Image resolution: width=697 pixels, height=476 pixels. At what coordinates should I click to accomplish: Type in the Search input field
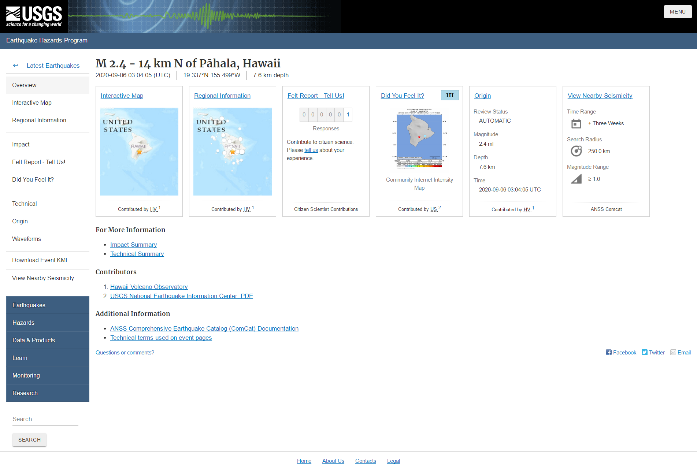click(45, 419)
